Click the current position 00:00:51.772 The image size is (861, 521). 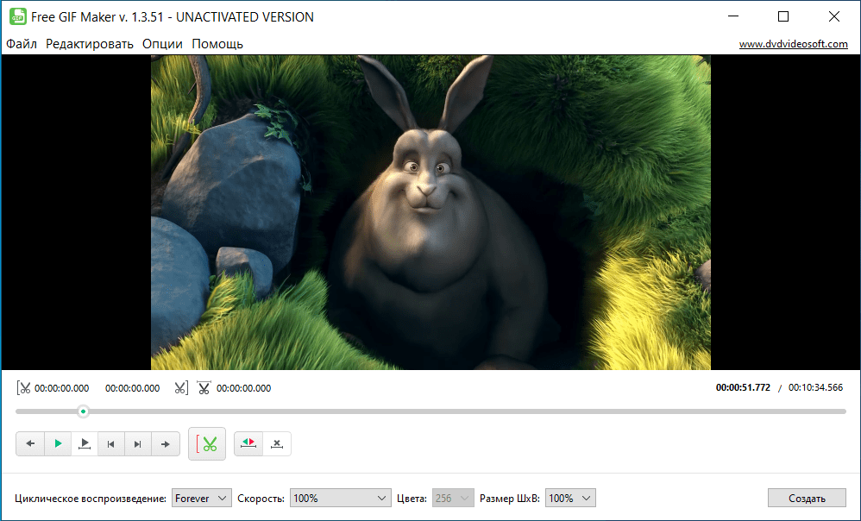click(x=743, y=387)
